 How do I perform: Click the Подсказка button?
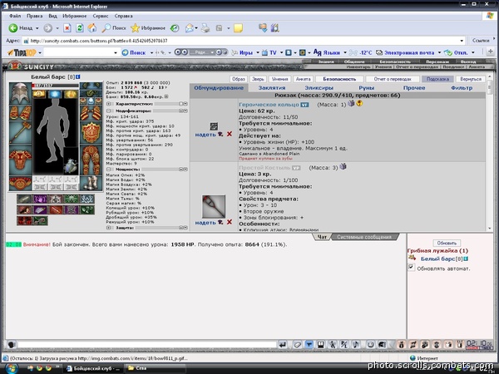[x=437, y=79]
